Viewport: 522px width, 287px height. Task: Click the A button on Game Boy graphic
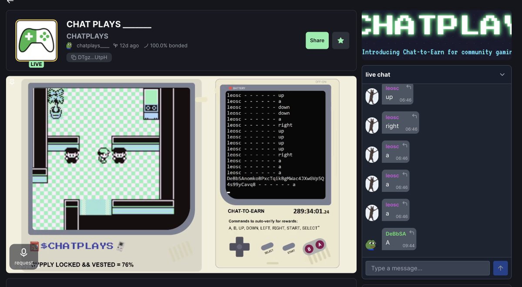tap(320, 244)
